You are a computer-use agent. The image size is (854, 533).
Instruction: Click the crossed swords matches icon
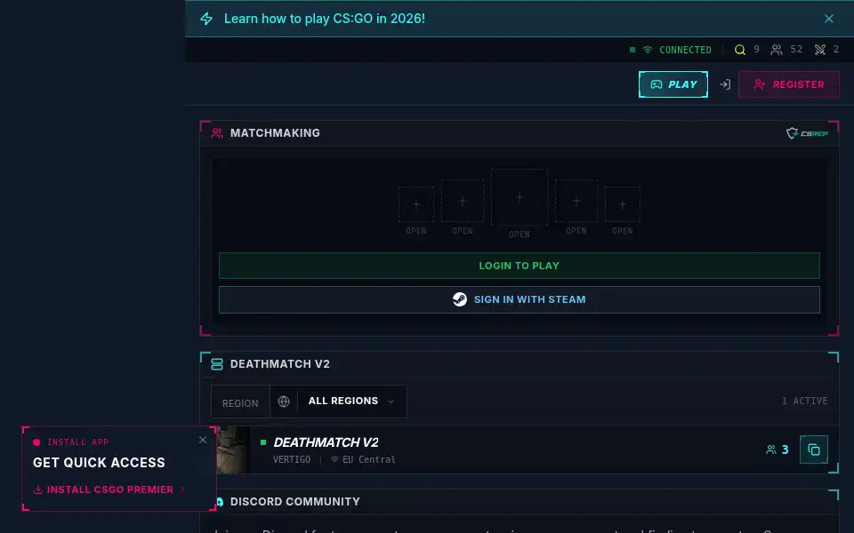coord(819,50)
